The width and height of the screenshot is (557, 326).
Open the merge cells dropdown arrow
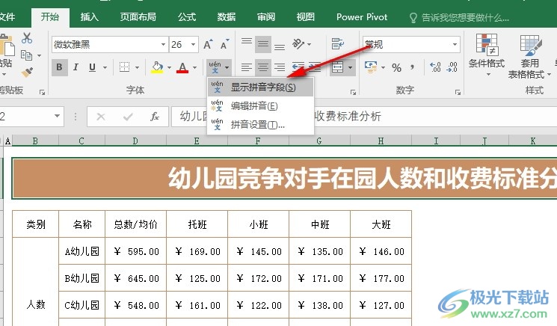(x=350, y=67)
